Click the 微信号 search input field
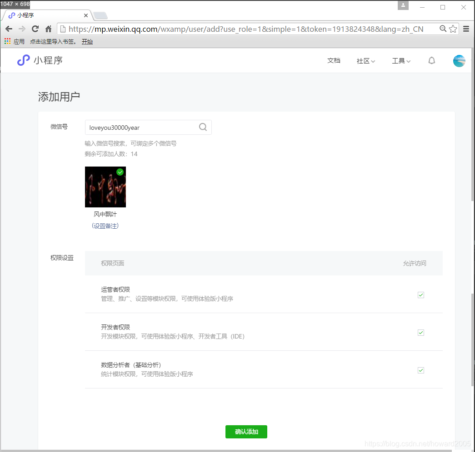The height and width of the screenshot is (452, 475). coord(148,128)
